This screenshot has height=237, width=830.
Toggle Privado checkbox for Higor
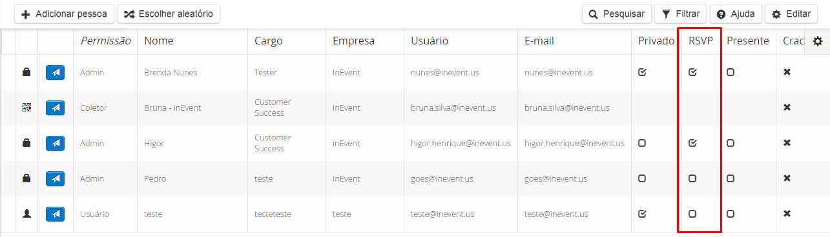tap(642, 143)
